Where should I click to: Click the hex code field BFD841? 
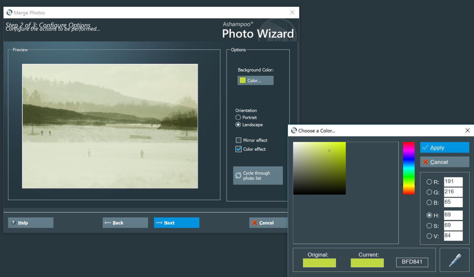(412, 263)
